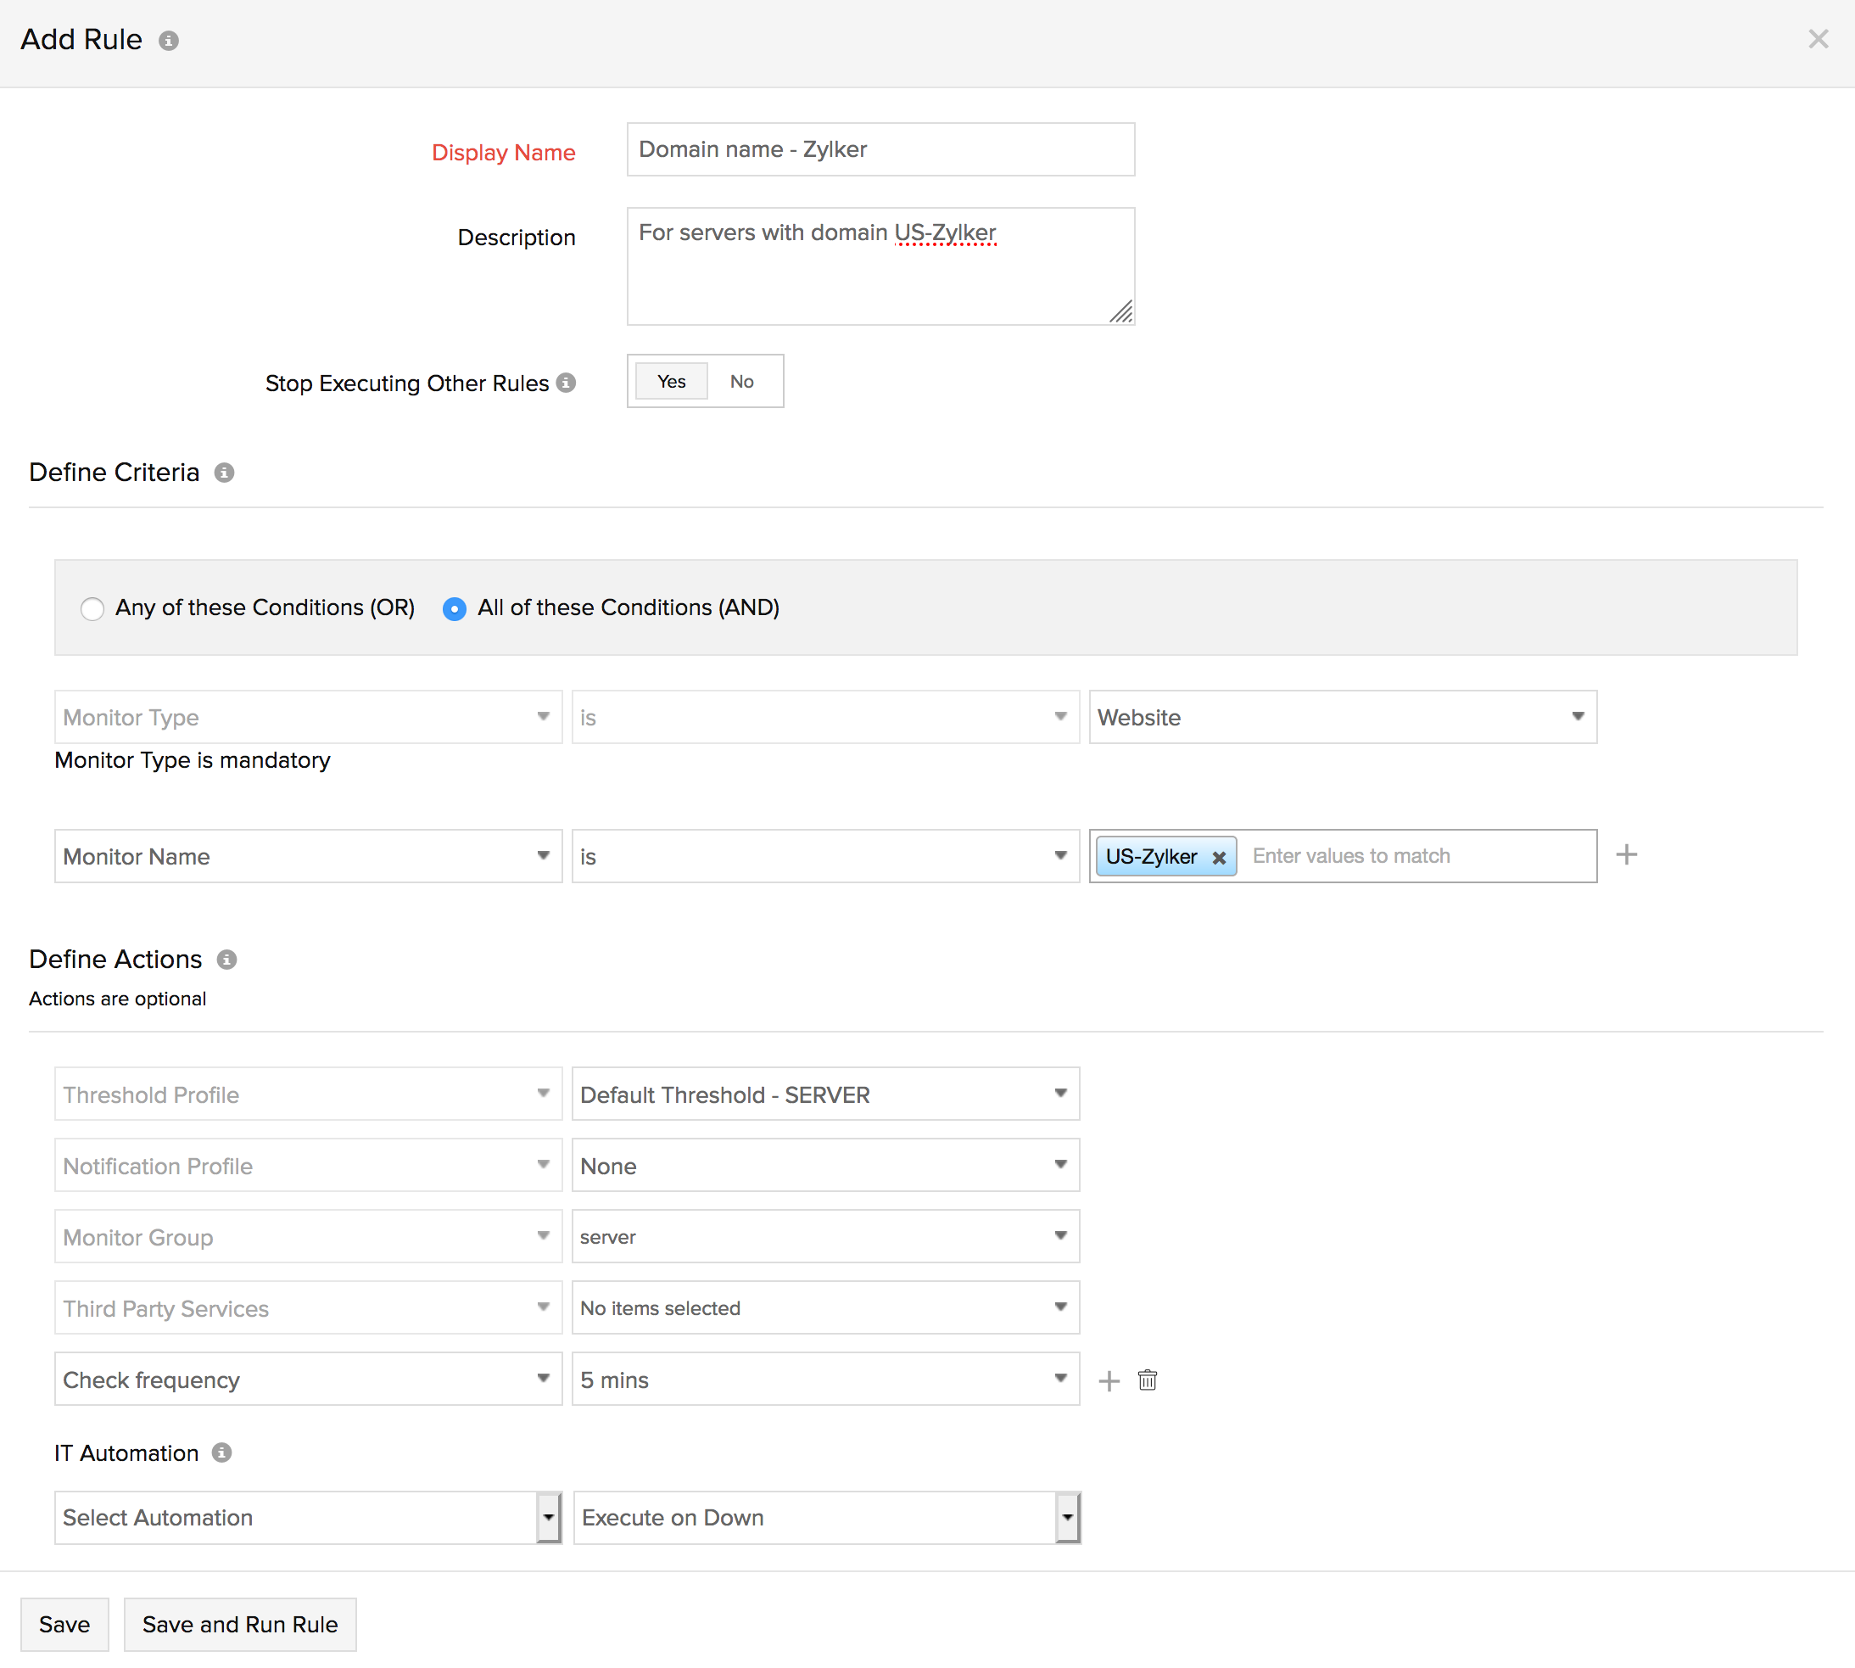This screenshot has height=1668, width=1855.
Task: Delete the Check frequency action row
Action: click(1147, 1380)
